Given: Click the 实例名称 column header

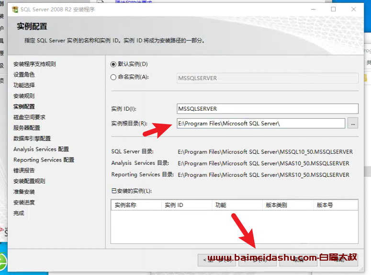Looking at the screenshot, I should point(136,205).
